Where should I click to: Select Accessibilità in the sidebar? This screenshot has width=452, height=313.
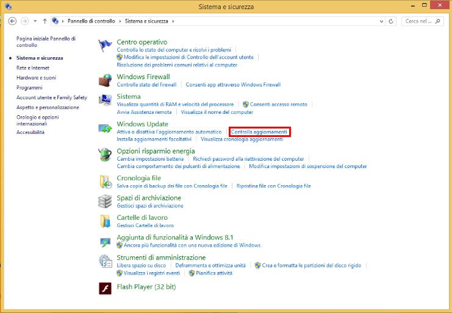click(30, 132)
